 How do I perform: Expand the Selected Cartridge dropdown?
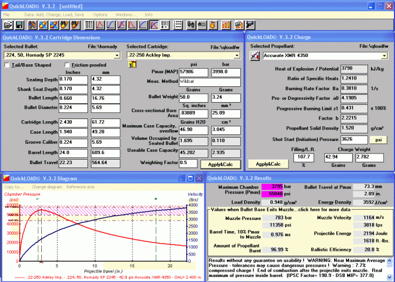coord(237,55)
